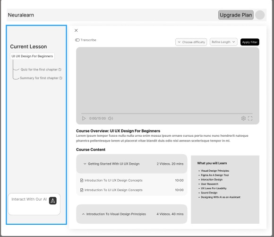Click the Current Lesson heading
The height and width of the screenshot is (237, 274).
click(x=28, y=46)
